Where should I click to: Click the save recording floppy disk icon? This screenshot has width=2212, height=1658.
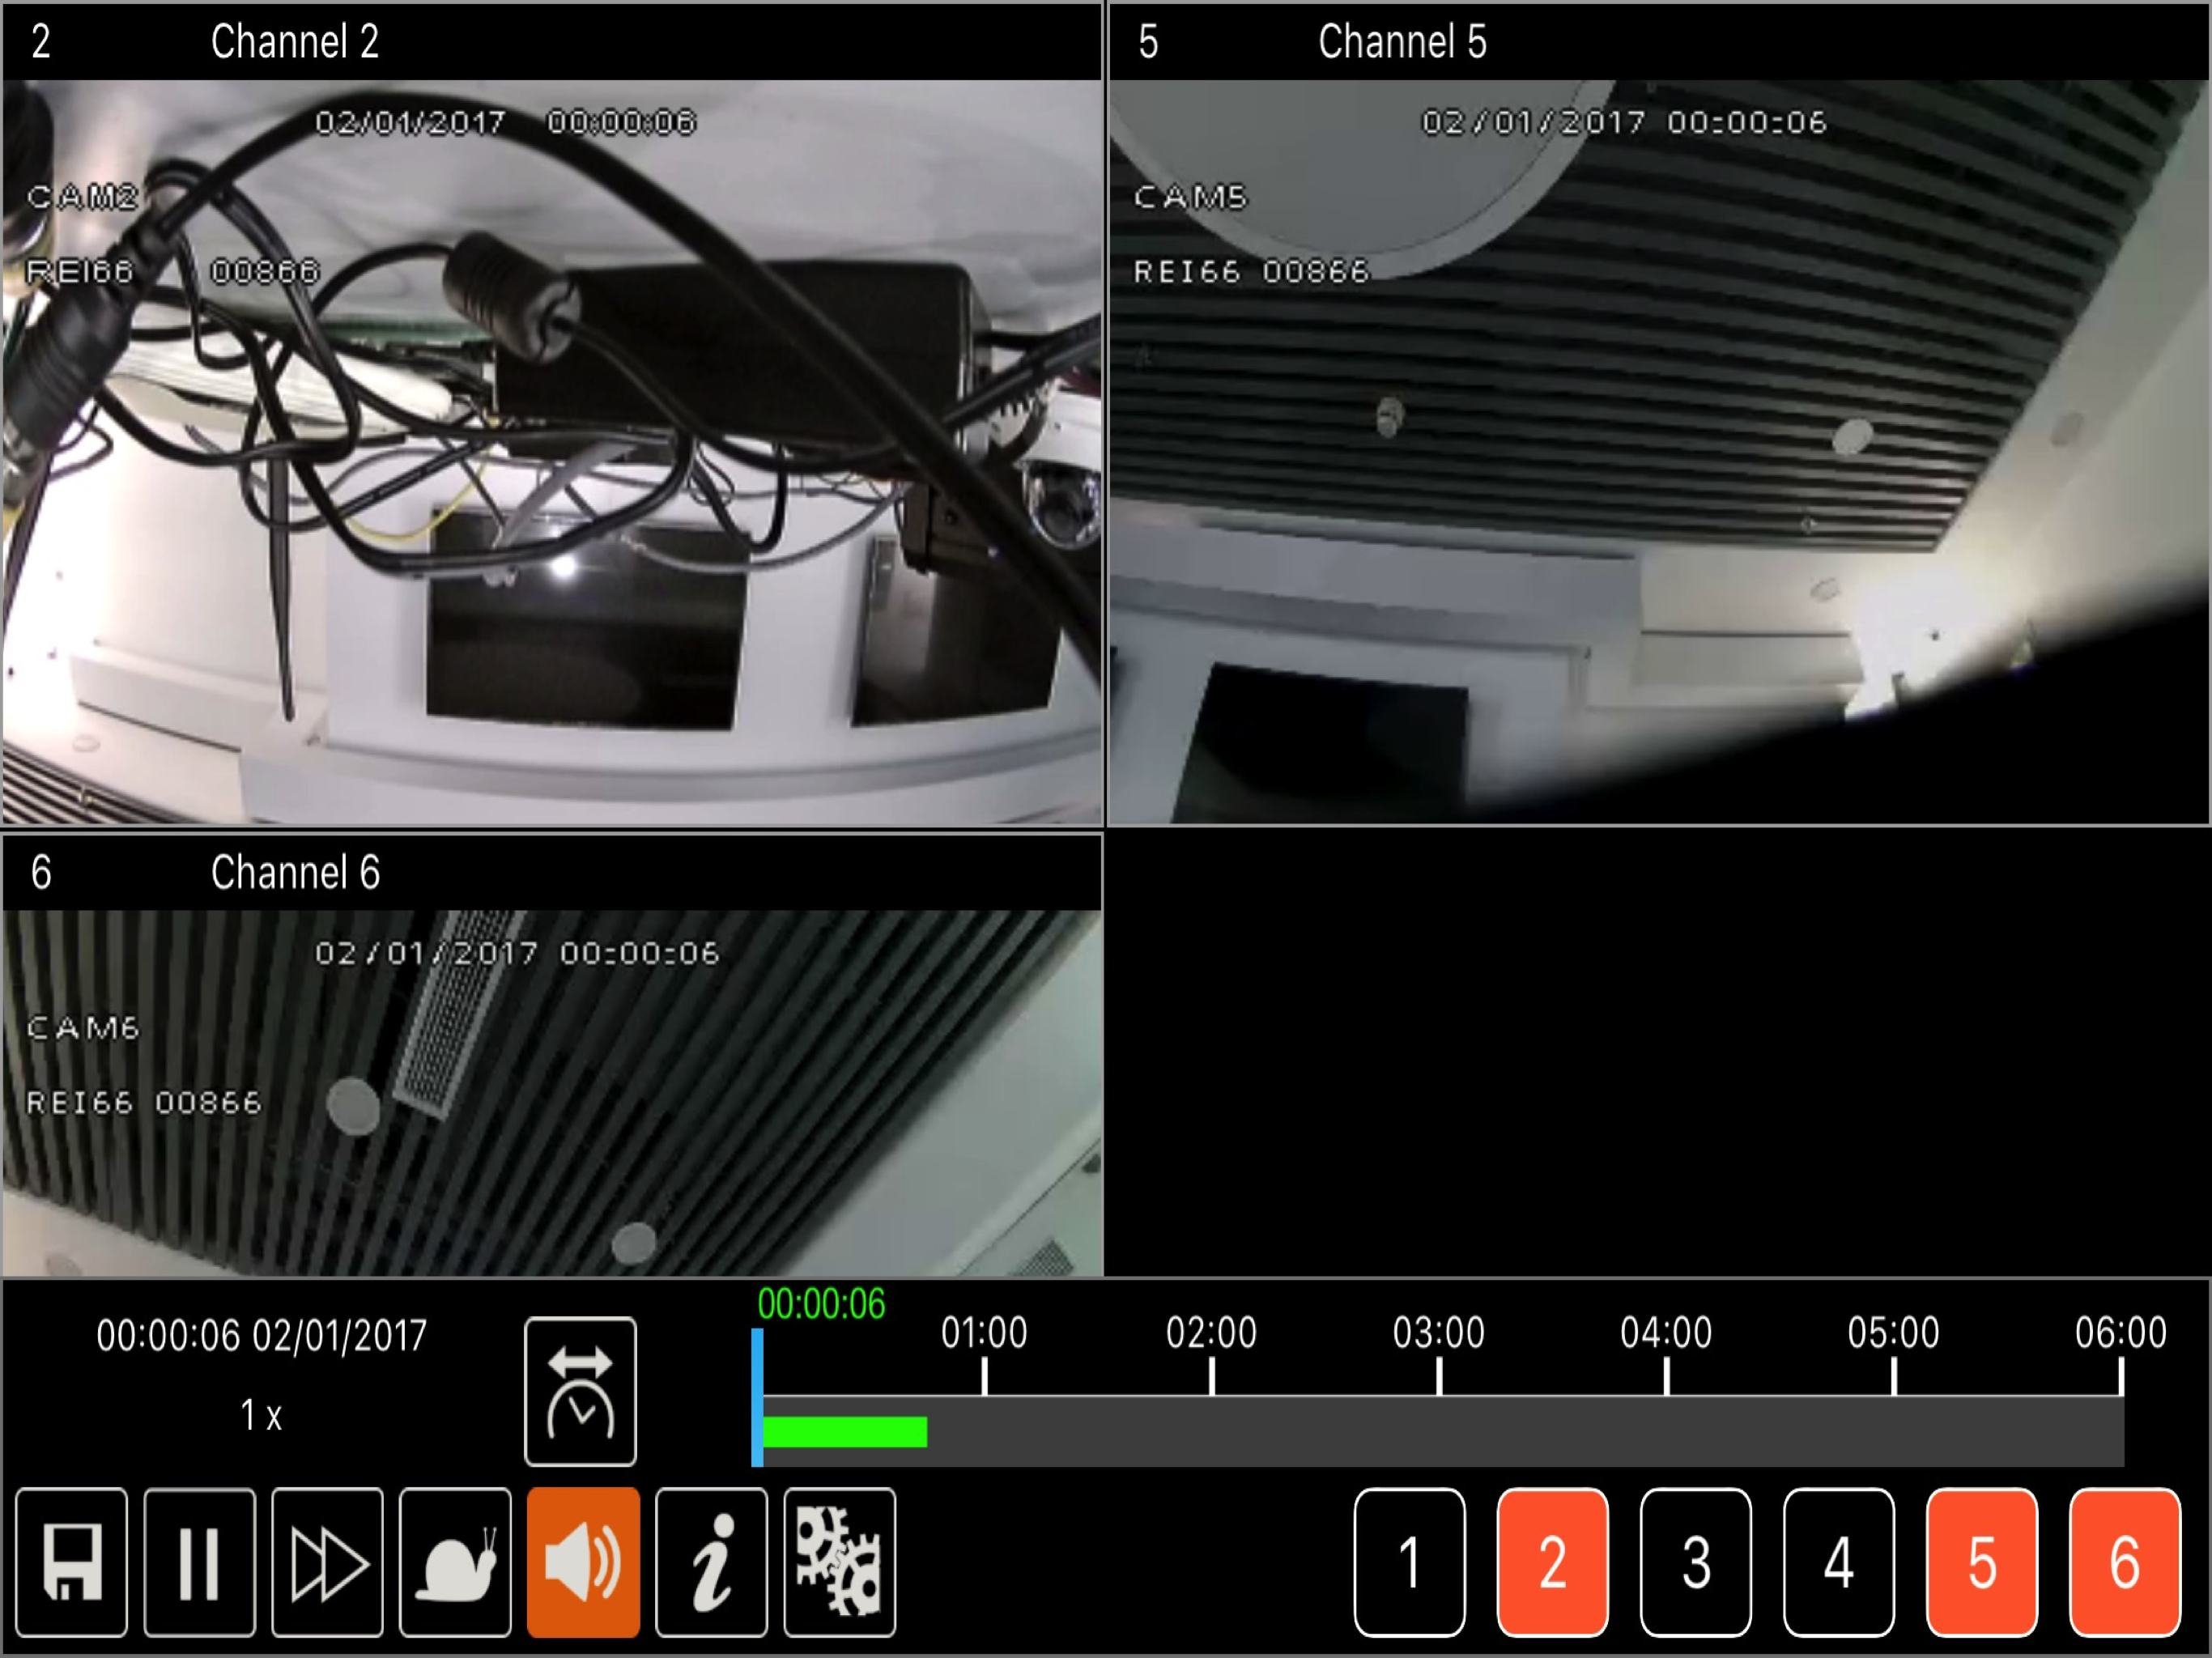click(x=71, y=1561)
